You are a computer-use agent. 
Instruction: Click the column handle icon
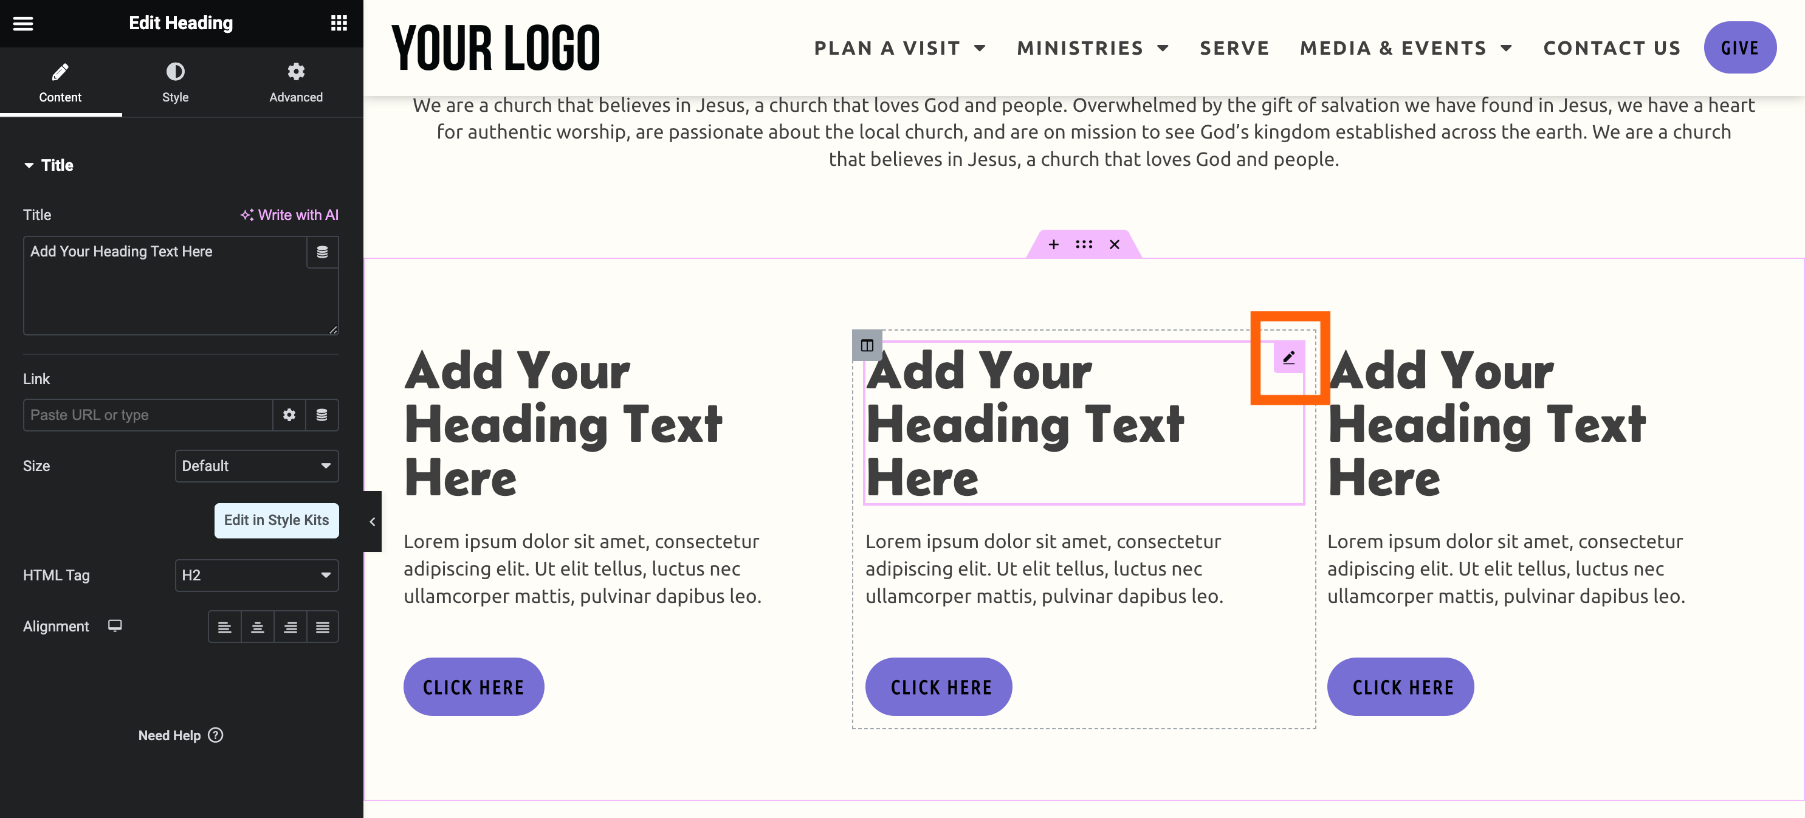click(x=867, y=345)
